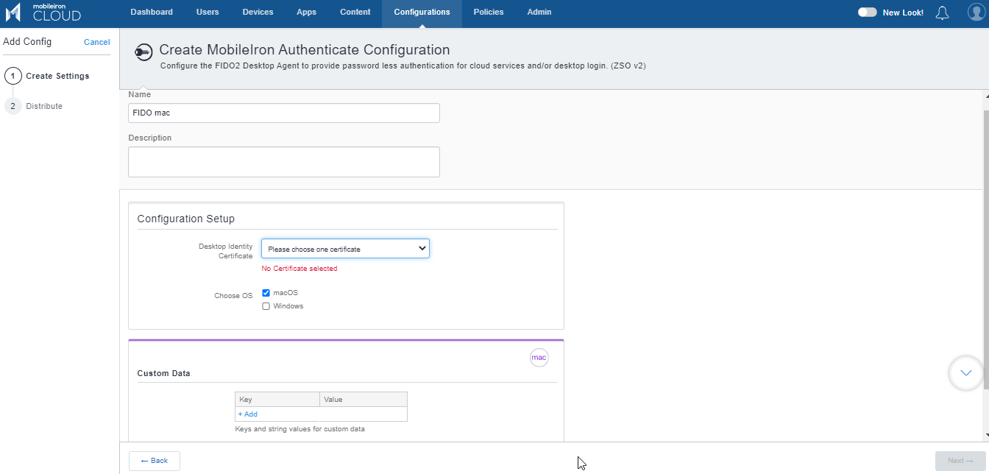This screenshot has width=989, height=474.
Task: Click the Key column header
Action: tap(277, 400)
